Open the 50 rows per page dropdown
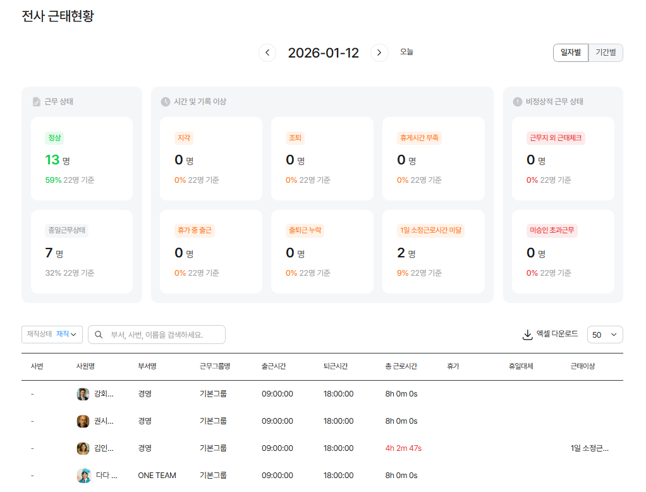 (x=605, y=335)
